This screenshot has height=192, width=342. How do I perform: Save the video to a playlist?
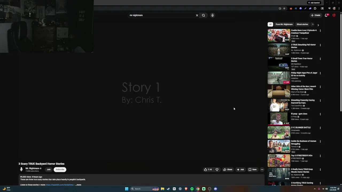point(252,169)
